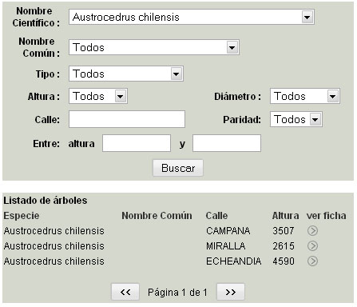The width and height of the screenshot is (357, 307).
Task: Click the Página 1 de 1 indicator
Action: 177,293
